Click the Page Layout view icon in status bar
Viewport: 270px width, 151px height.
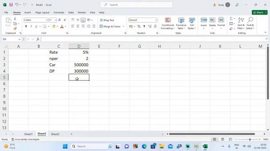tap(222, 139)
